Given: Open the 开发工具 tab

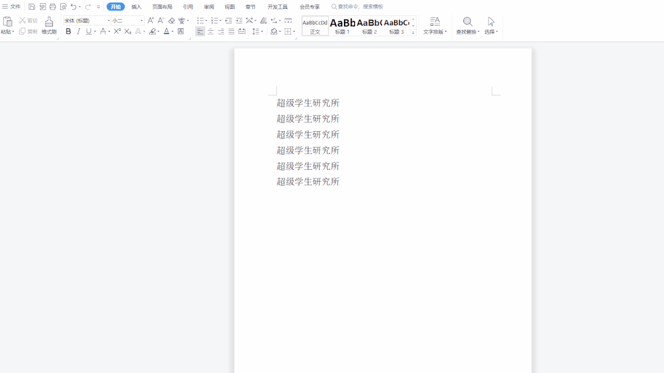Looking at the screenshot, I should 278,7.
